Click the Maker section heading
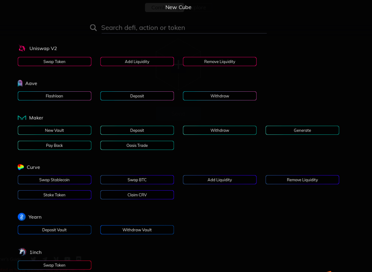The height and width of the screenshot is (272, 372). click(x=36, y=118)
